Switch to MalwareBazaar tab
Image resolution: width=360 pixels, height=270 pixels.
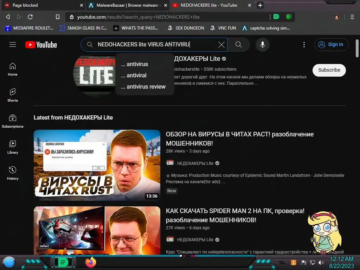coord(128,5)
